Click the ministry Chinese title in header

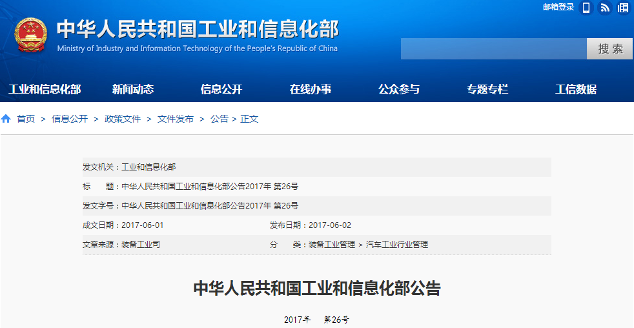coord(198,29)
